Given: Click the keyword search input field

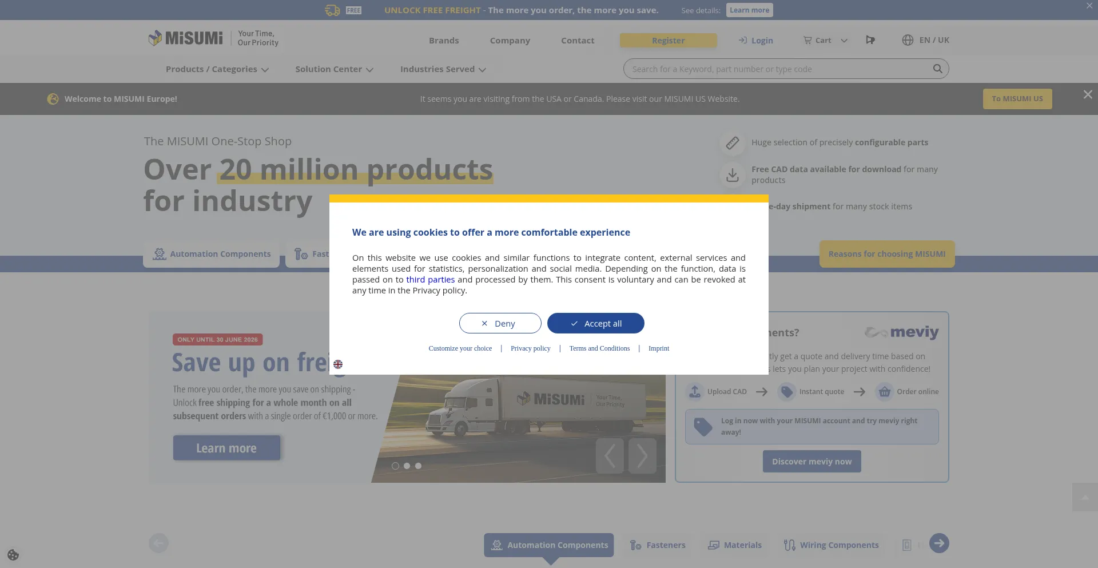Looking at the screenshot, I should tap(778, 69).
